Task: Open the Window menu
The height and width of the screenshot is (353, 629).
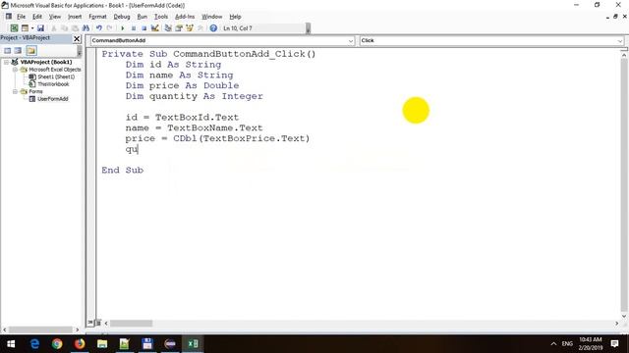Action: pos(212,17)
